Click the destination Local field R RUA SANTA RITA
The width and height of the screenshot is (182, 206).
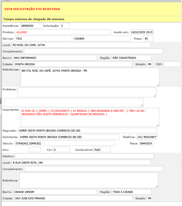81,162
